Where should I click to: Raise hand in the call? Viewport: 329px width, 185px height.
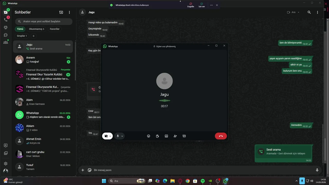(157, 136)
